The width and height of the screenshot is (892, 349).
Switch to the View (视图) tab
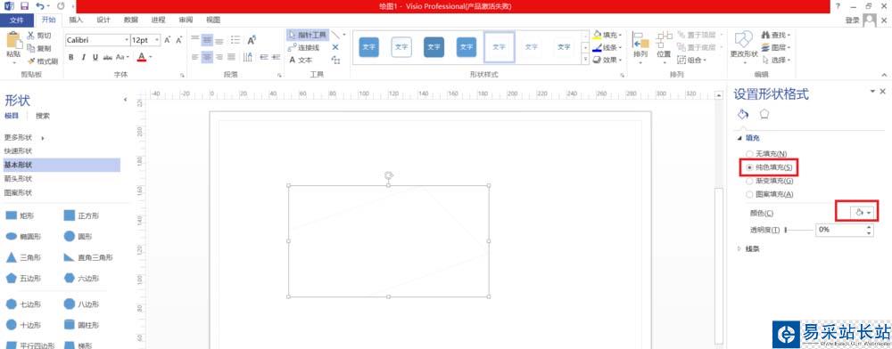(213, 20)
